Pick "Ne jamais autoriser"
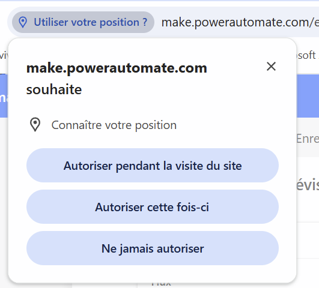Screen dimensions: 319x288 coord(153,248)
